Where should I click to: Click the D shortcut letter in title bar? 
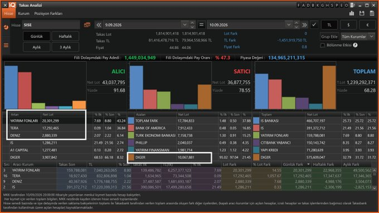308,6
